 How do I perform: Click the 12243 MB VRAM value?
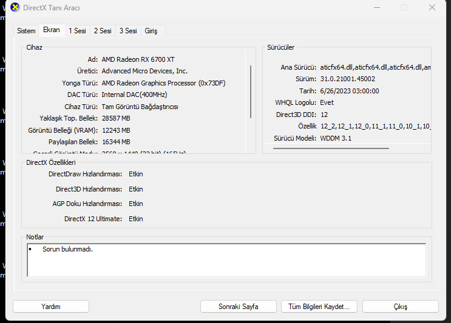click(116, 130)
